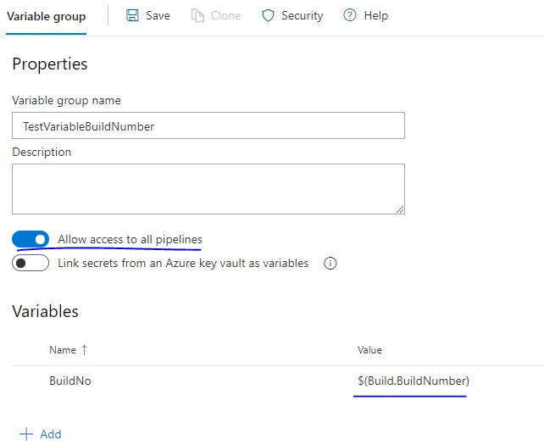Click the Description box resize handle
Viewport: 544px width, 445px height.
399,209
